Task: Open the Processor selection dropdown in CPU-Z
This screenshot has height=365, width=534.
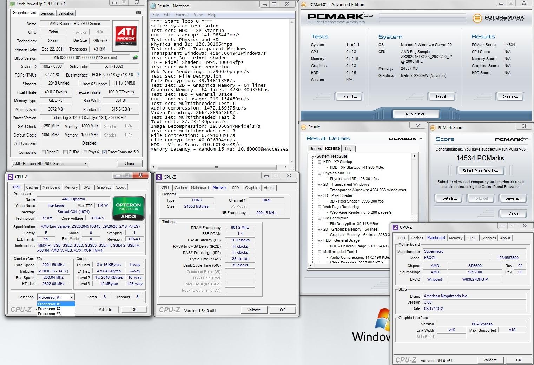Action: pyautogui.click(x=56, y=297)
